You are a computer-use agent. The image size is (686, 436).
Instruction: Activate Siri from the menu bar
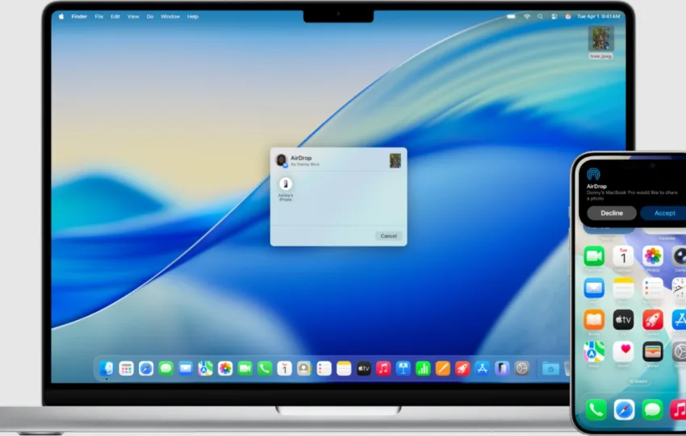[568, 16]
